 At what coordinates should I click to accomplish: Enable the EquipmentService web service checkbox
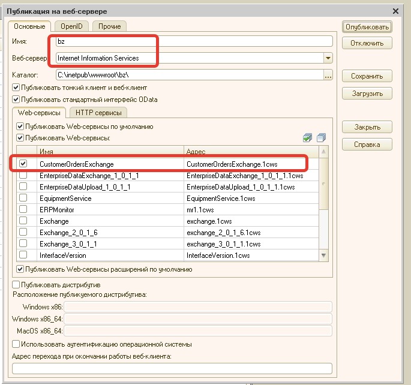click(x=23, y=198)
